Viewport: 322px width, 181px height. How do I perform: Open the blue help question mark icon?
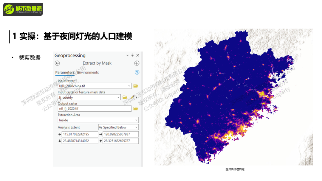click(x=137, y=72)
